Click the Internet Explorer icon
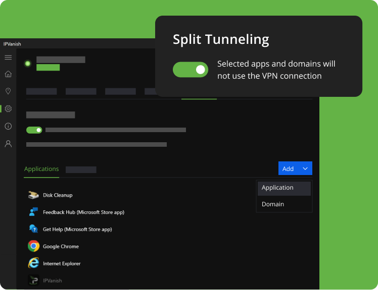The height and width of the screenshot is (290, 378). click(33, 263)
